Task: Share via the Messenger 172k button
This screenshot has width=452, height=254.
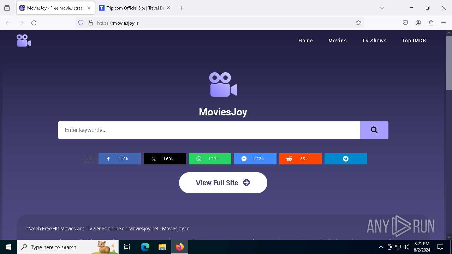Action: 255,159
